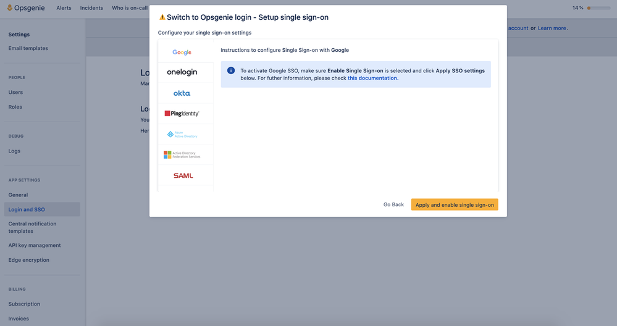The height and width of the screenshot is (326, 617).
Task: Open Central notification templates
Action: click(x=32, y=227)
